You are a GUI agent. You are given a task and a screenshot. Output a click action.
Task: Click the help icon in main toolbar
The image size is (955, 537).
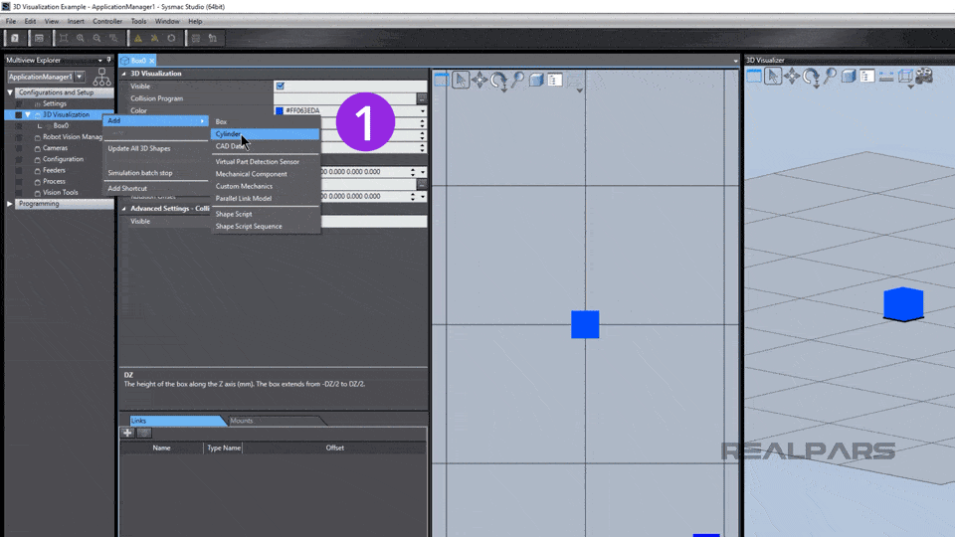(15, 39)
